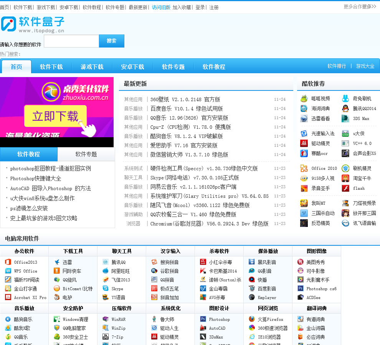Open the 安卓下载 blue navigation tab
The image size is (380, 345).
pyautogui.click(x=132, y=67)
